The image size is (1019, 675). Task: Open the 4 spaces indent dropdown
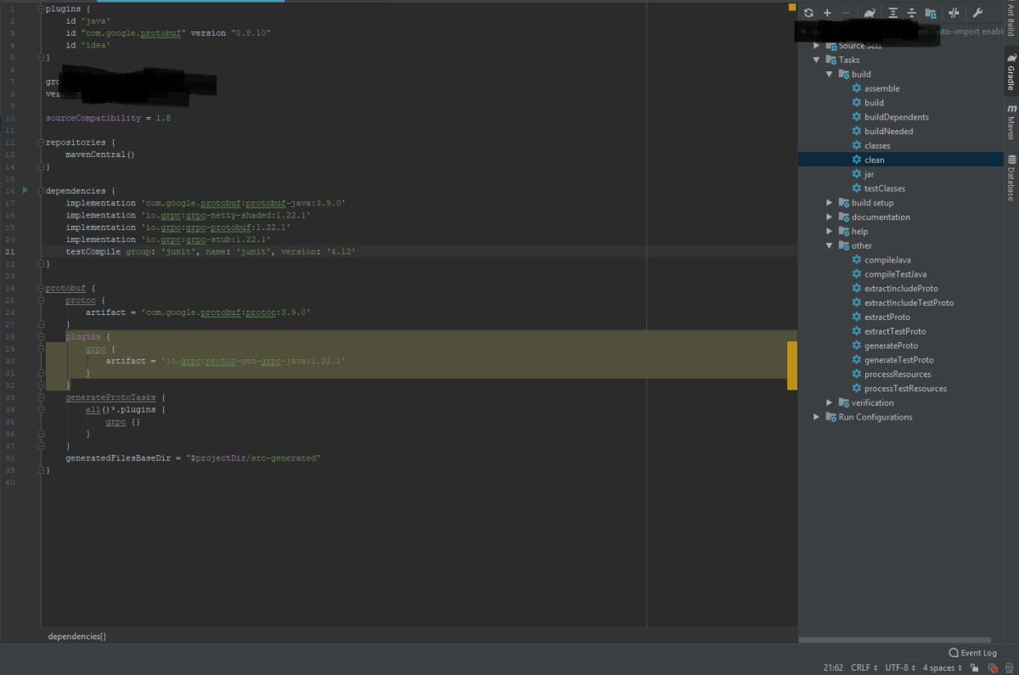tap(942, 668)
